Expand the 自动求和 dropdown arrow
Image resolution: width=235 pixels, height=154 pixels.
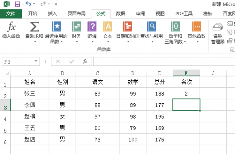[35, 42]
